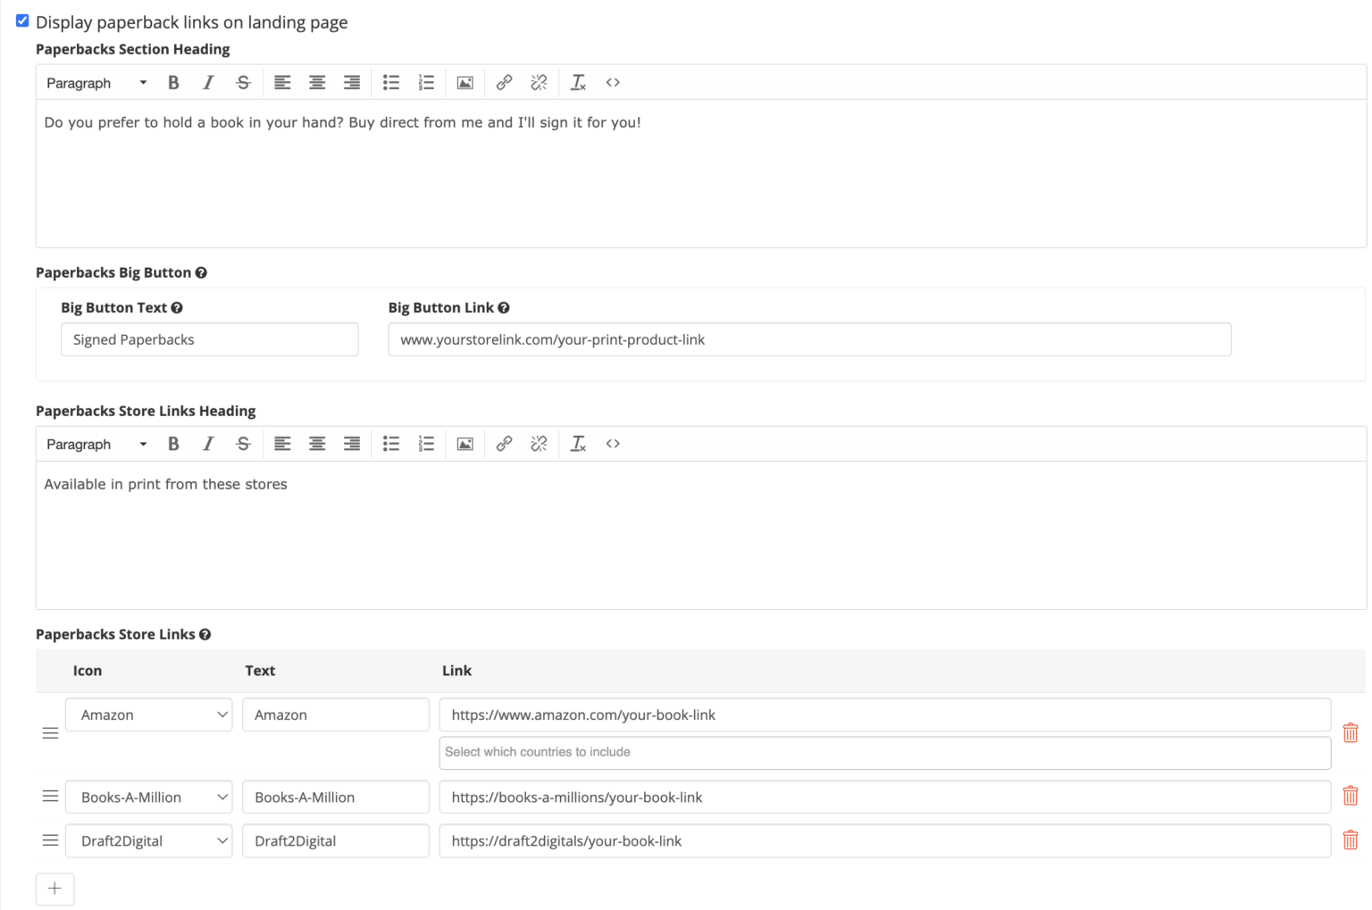The image size is (1372, 910).
Task: Insert a hyperlink in the Store Links Heading editor
Action: [x=504, y=444]
